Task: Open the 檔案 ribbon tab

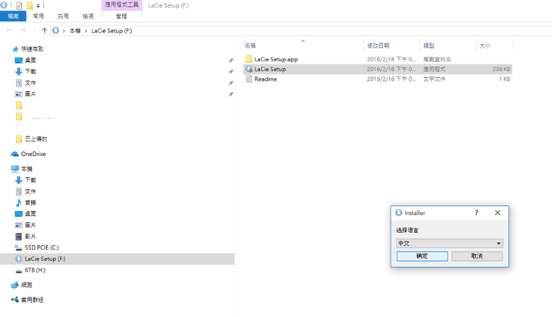Action: click(13, 16)
